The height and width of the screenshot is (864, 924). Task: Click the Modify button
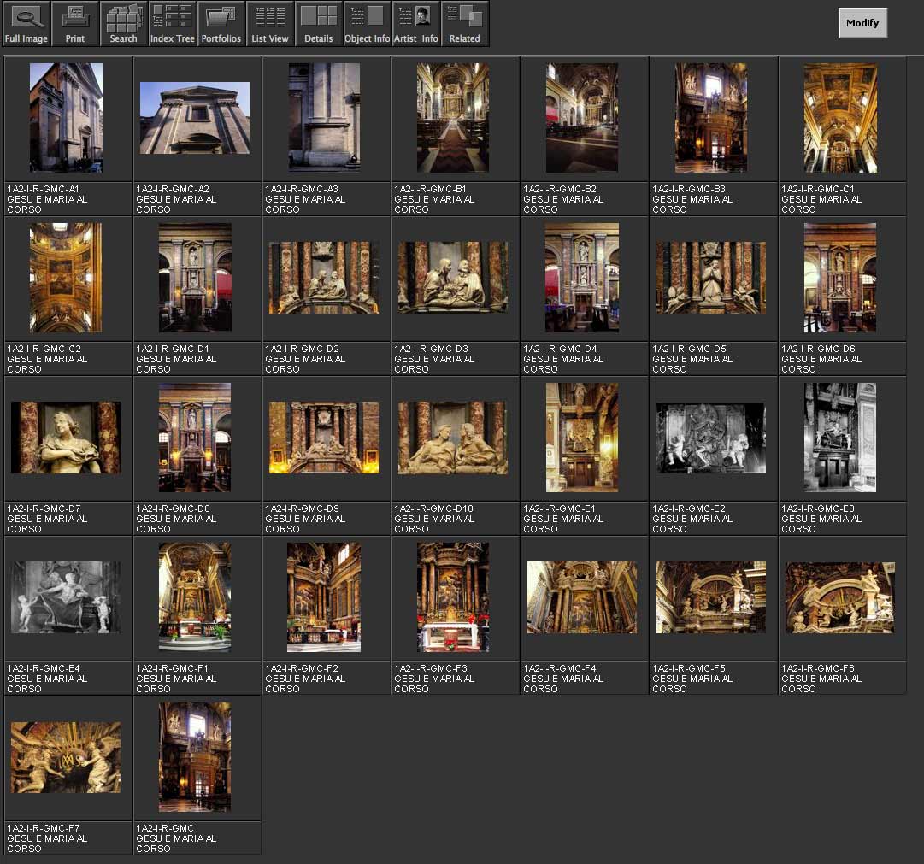[862, 24]
